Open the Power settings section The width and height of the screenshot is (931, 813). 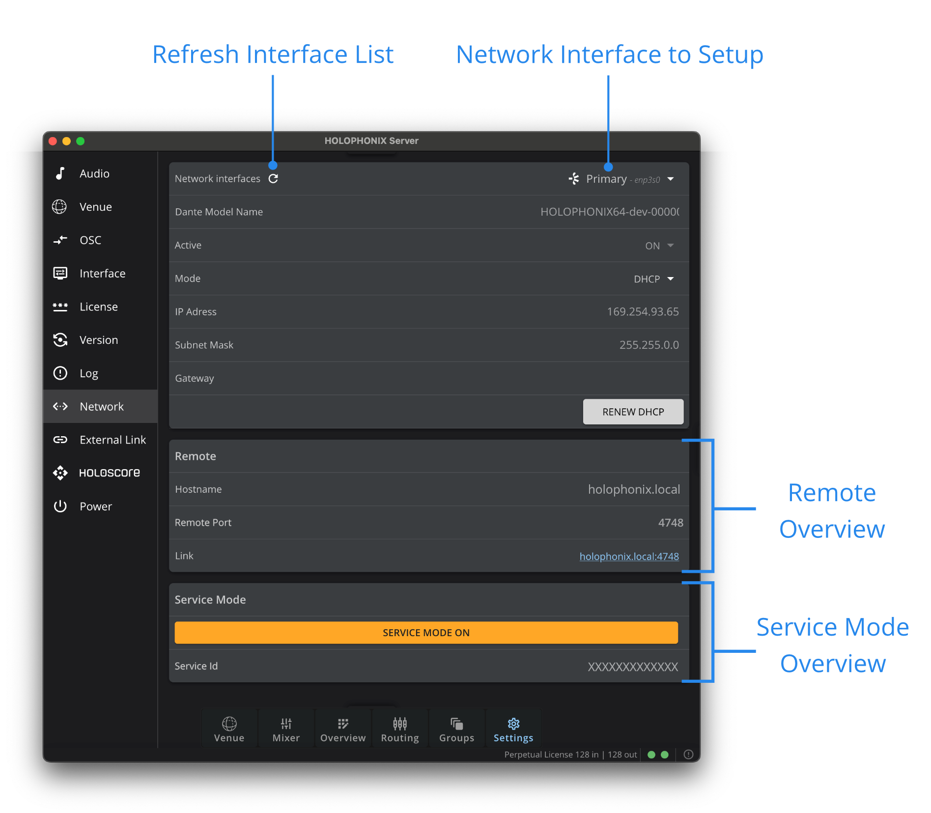coord(95,506)
